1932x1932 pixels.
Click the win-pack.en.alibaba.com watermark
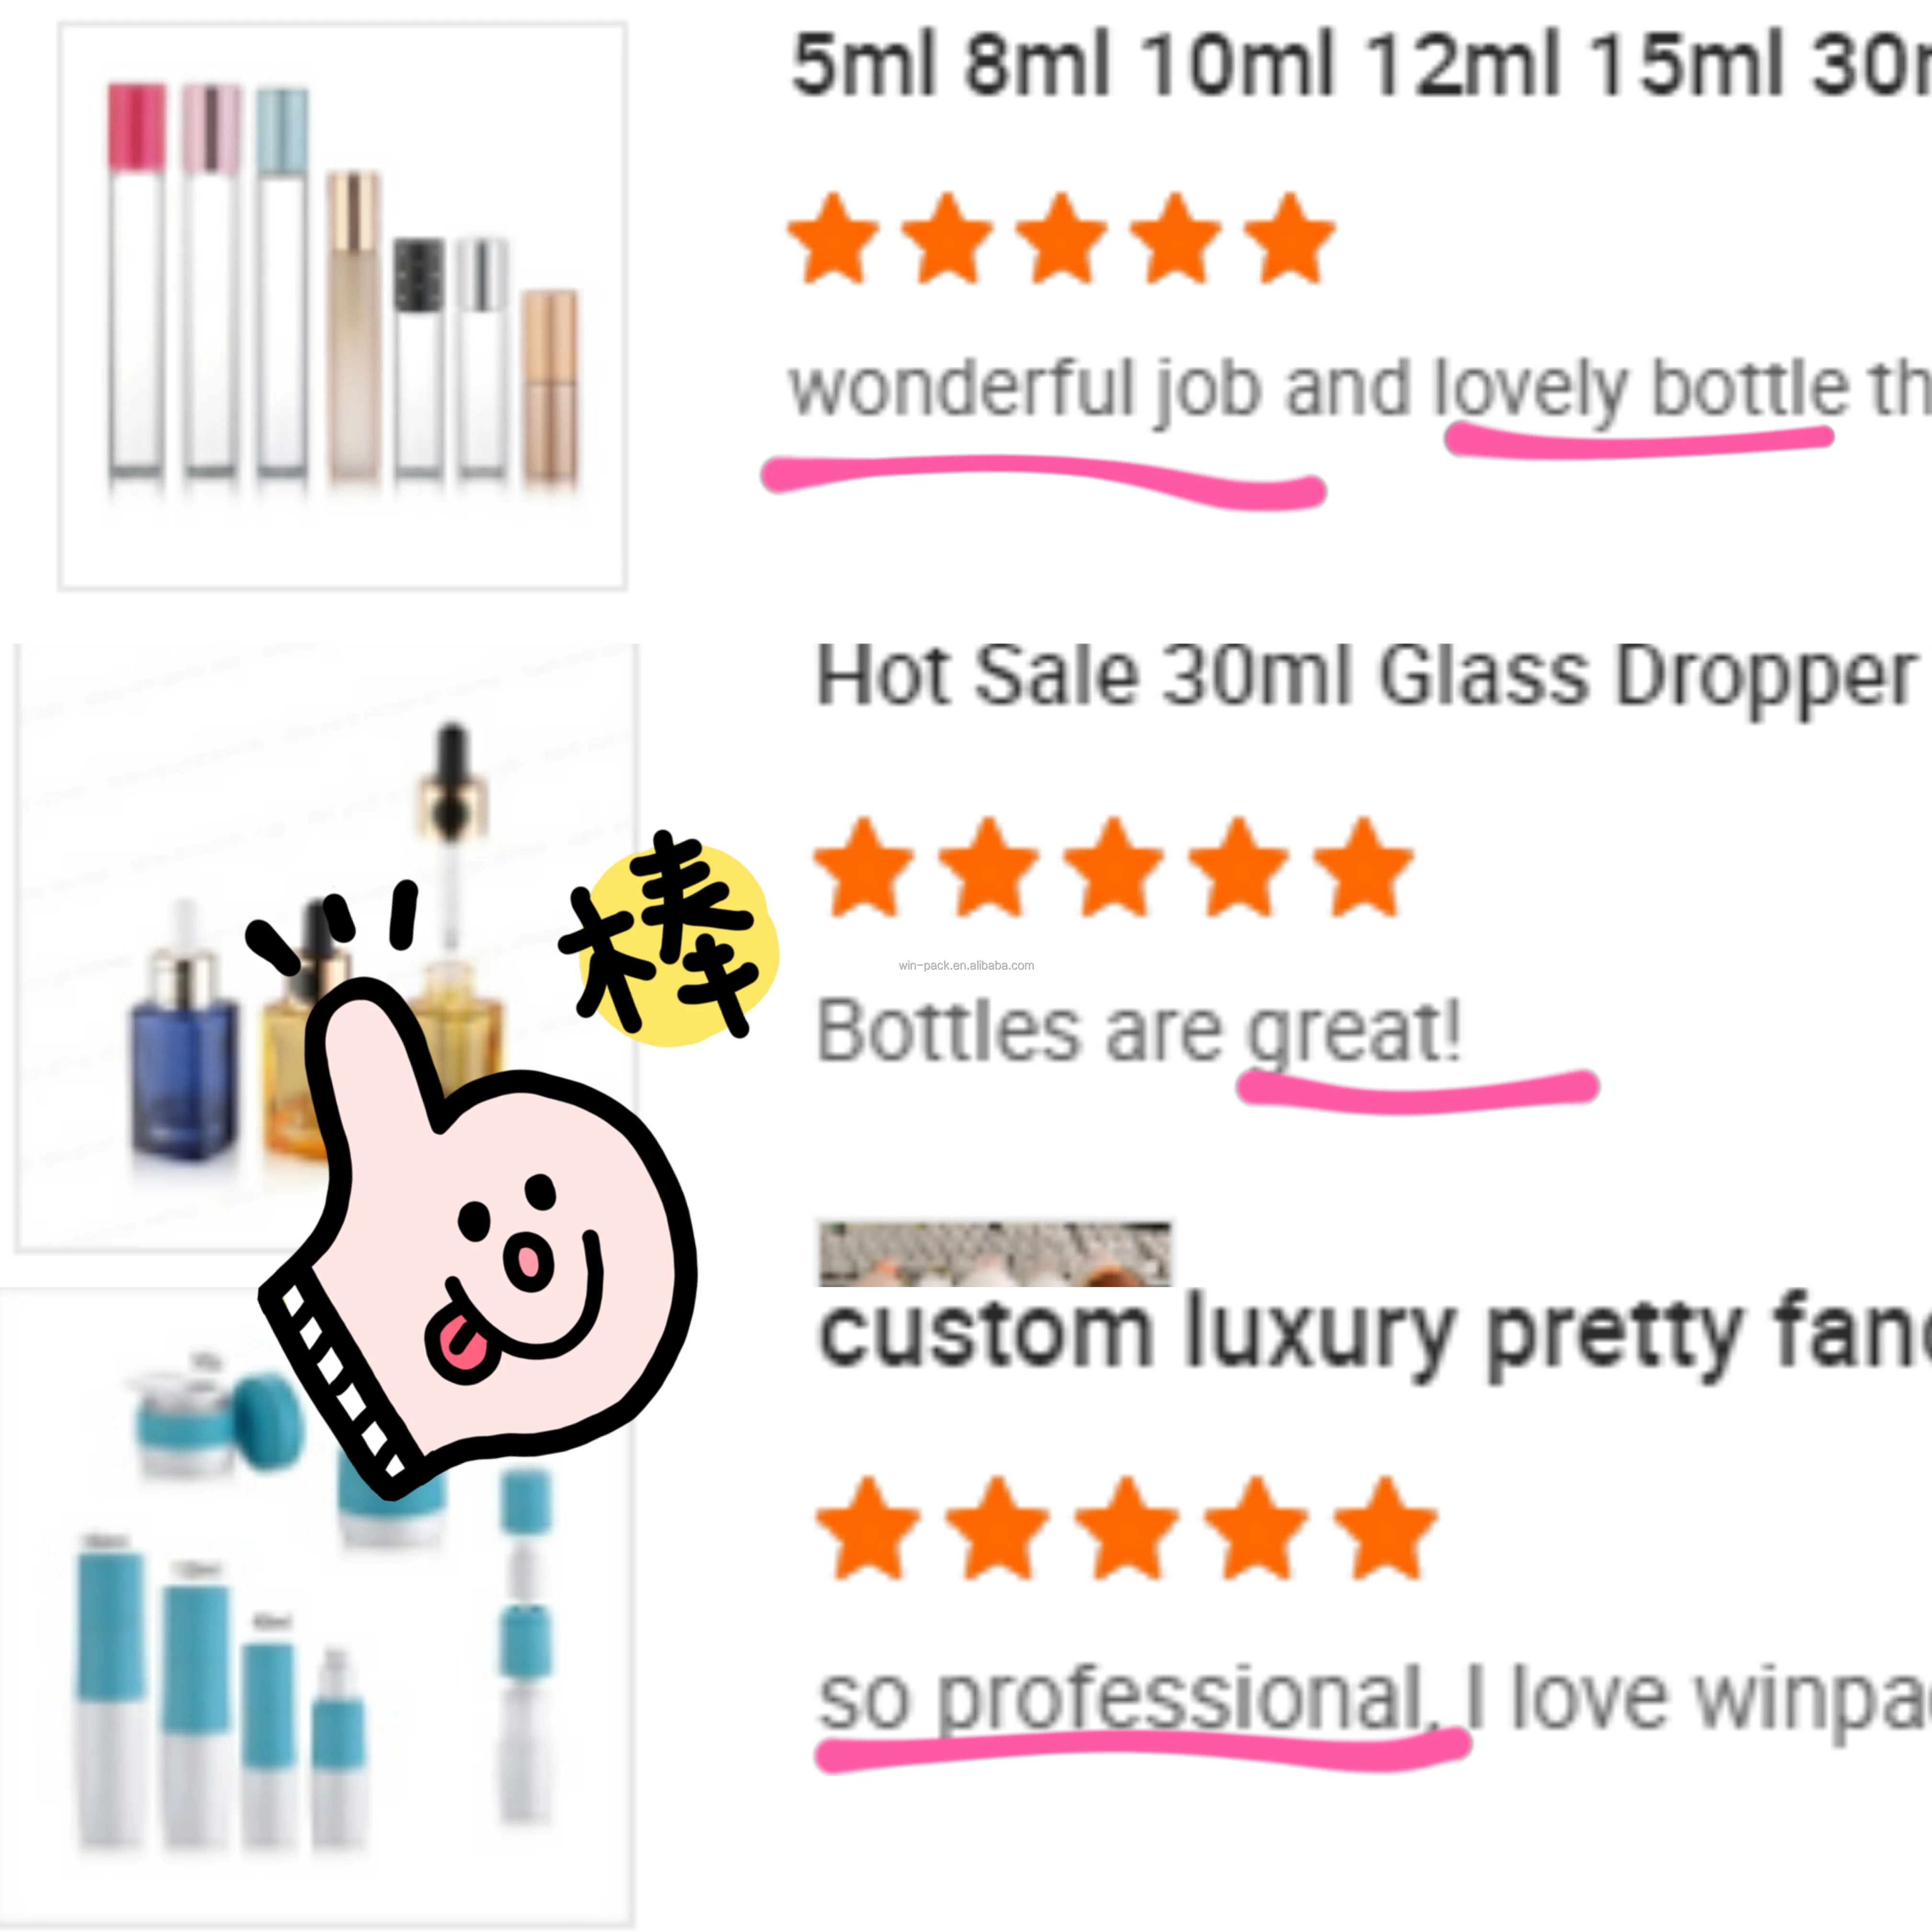(966, 965)
